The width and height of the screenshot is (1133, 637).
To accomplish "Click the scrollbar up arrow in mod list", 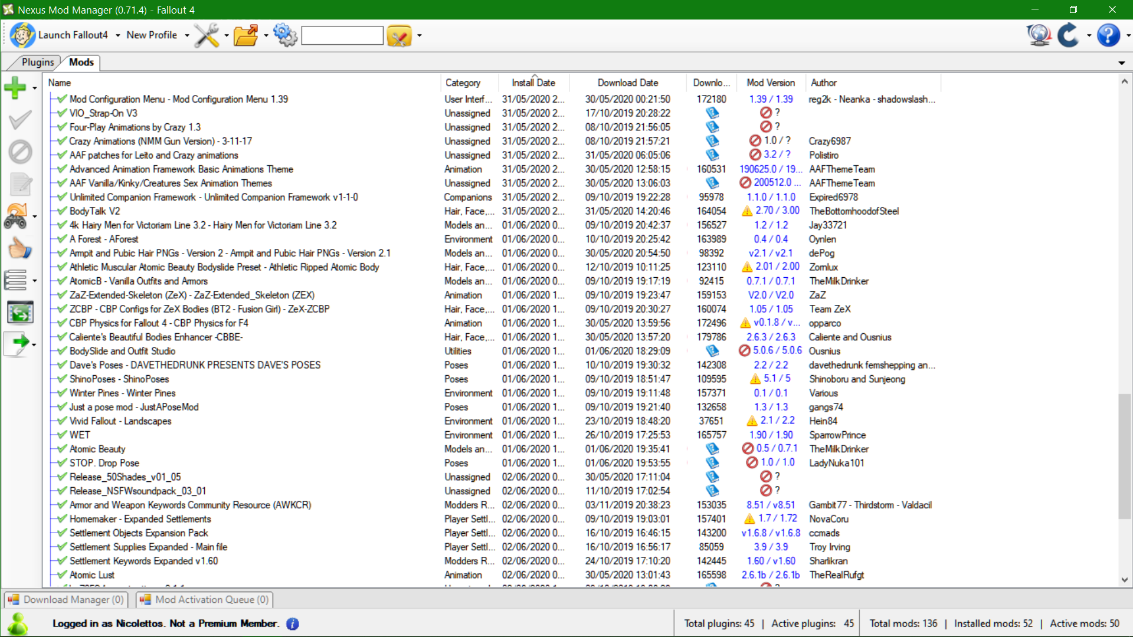I will pyautogui.click(x=1125, y=81).
